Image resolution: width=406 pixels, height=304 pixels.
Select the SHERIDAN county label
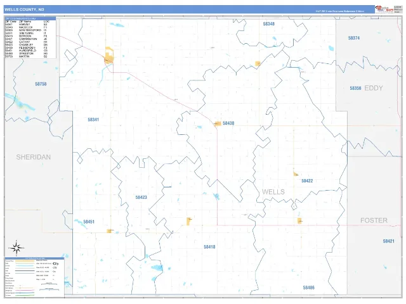pyautogui.click(x=34, y=157)
